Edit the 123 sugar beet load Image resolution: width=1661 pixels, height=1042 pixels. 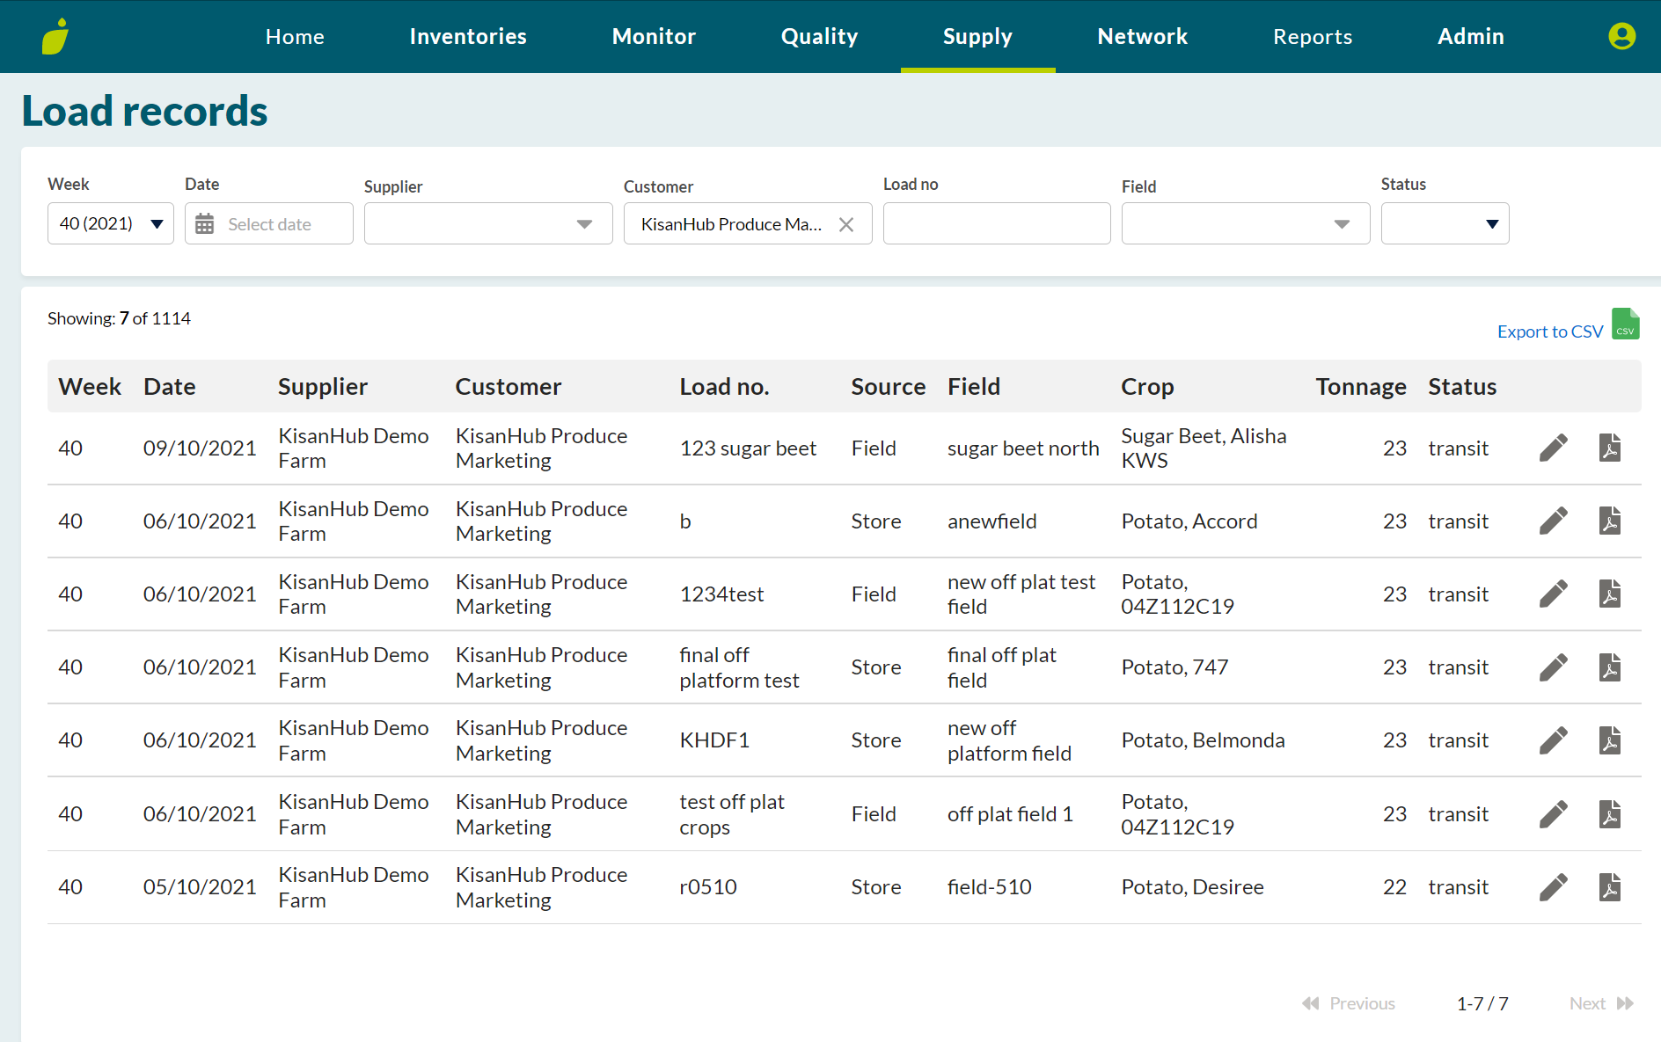click(1554, 448)
